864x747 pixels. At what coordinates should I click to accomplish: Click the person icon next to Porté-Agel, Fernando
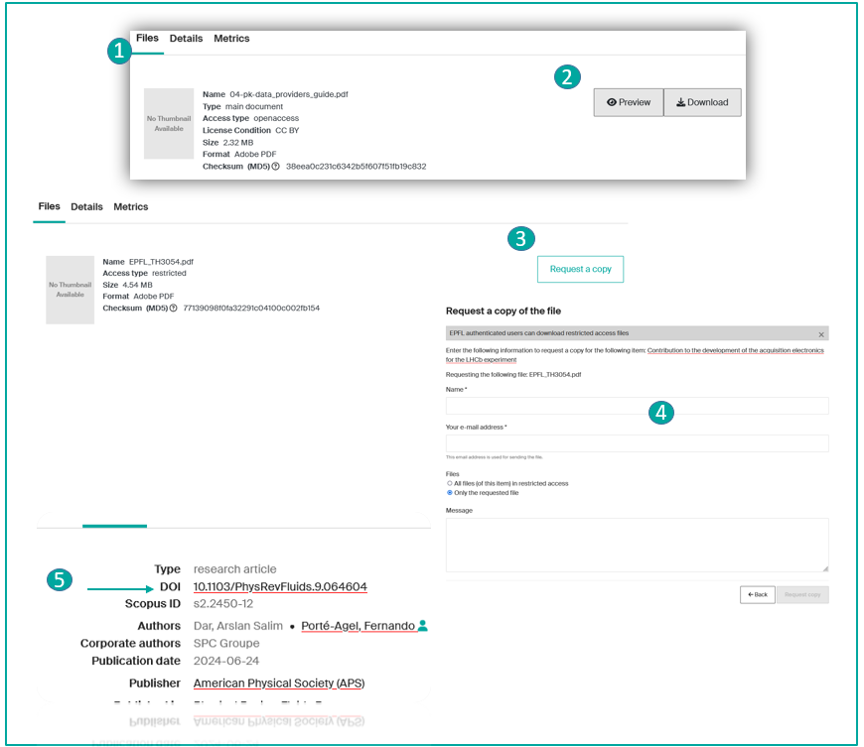[x=423, y=626]
